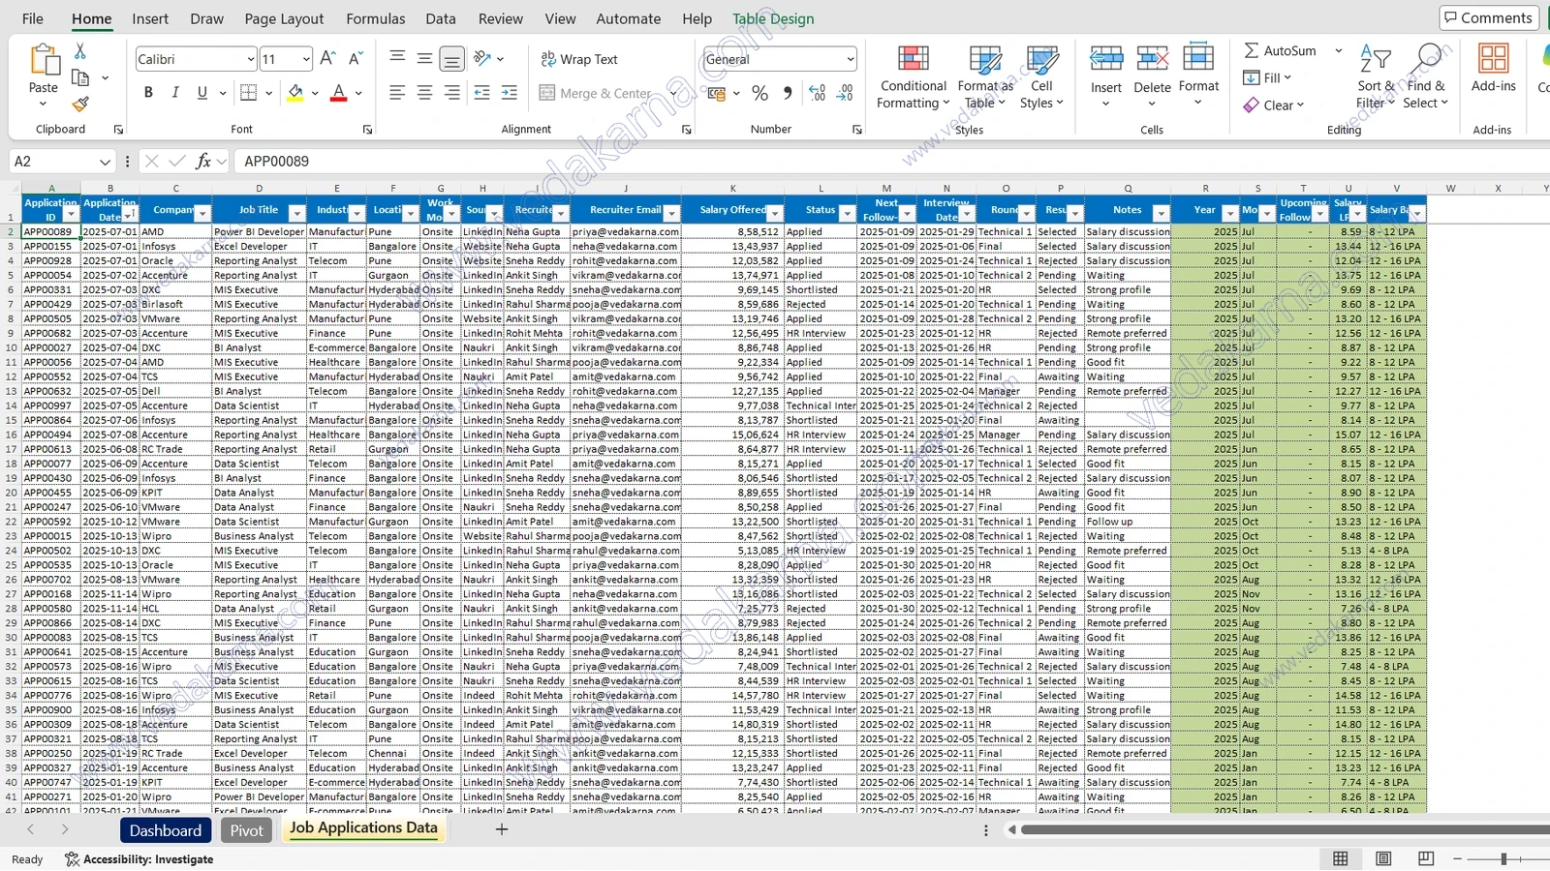Image resolution: width=1550 pixels, height=871 pixels.
Task: Toggle Wrap Text
Action: click(579, 59)
